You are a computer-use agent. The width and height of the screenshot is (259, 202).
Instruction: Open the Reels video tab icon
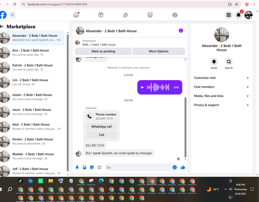[x=100, y=15]
